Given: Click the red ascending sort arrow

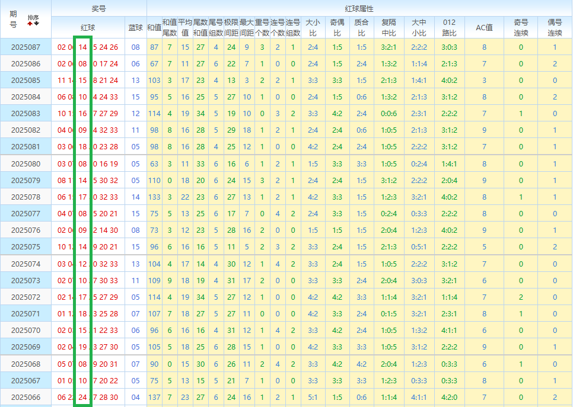Looking at the screenshot, I should tap(30, 24).
